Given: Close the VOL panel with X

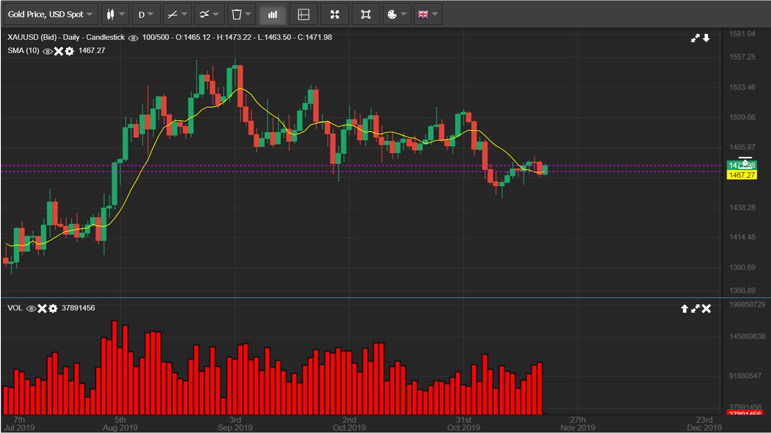Looking at the screenshot, I should click(x=706, y=308).
